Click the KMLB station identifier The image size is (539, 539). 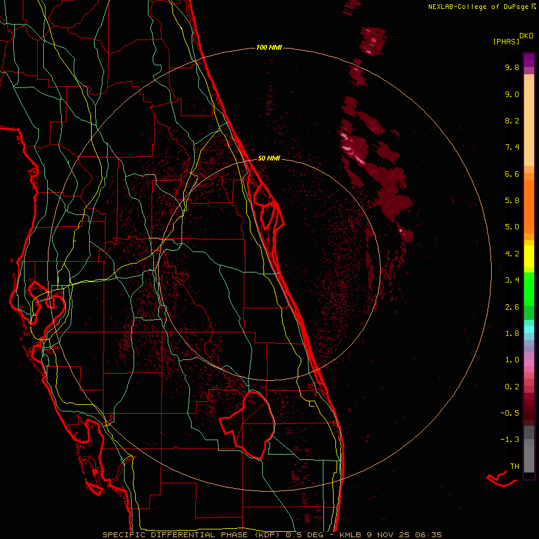(x=350, y=535)
